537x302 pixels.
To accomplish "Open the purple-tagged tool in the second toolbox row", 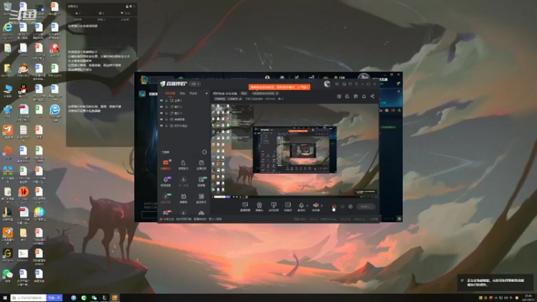I will point(166,181).
